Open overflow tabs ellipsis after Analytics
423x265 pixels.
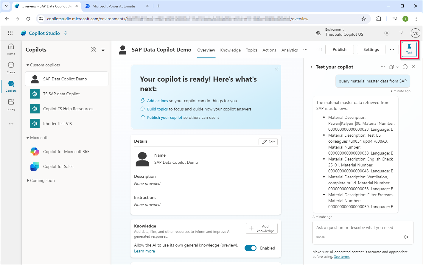tap(305, 50)
